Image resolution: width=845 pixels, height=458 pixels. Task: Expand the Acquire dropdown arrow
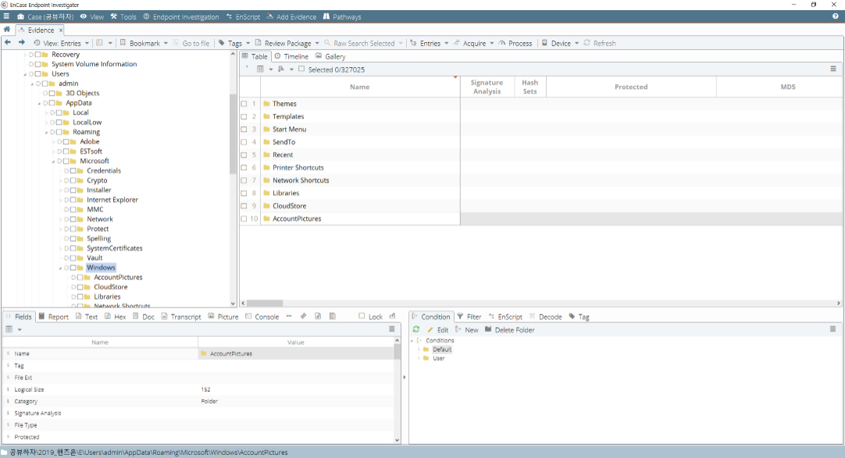pos(491,43)
